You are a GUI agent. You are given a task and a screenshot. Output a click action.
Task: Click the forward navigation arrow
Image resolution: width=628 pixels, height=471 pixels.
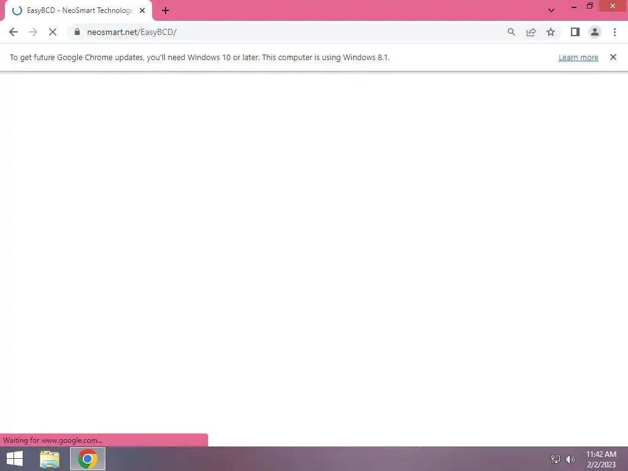tap(33, 32)
